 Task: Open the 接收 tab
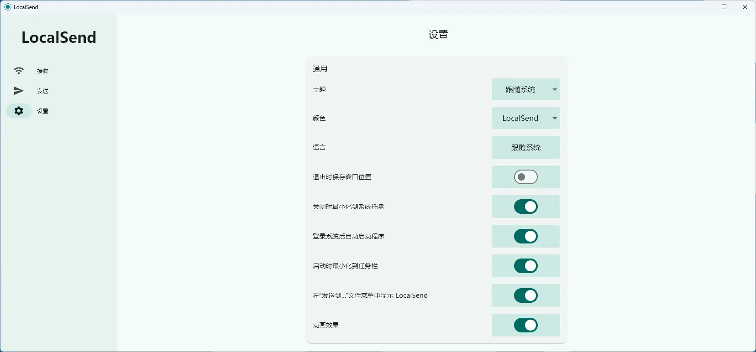[43, 71]
